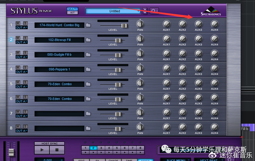Screen dimensions: 255x161
Task: Open the browser folder for part 1 World Hunt
Action: [x=88, y=25]
